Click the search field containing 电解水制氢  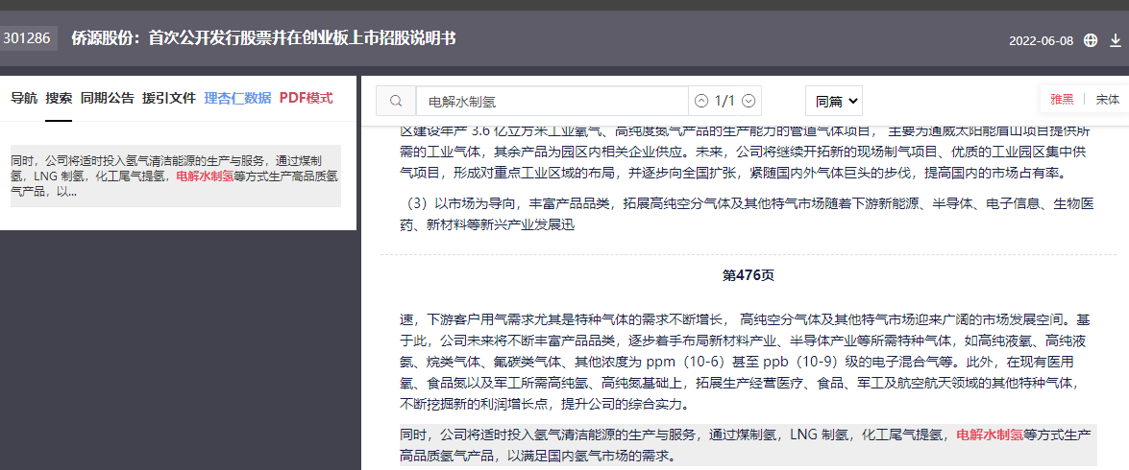click(x=552, y=101)
